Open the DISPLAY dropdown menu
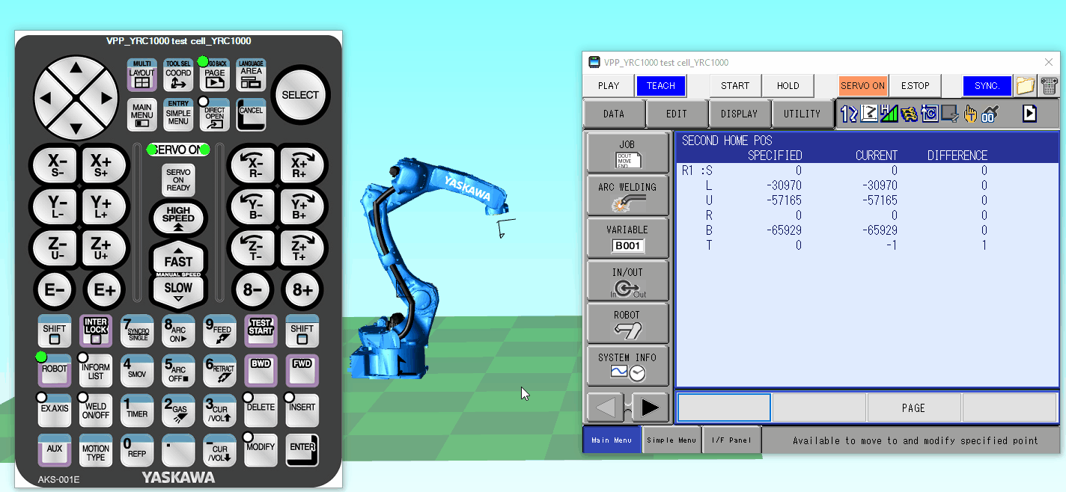 pos(739,114)
